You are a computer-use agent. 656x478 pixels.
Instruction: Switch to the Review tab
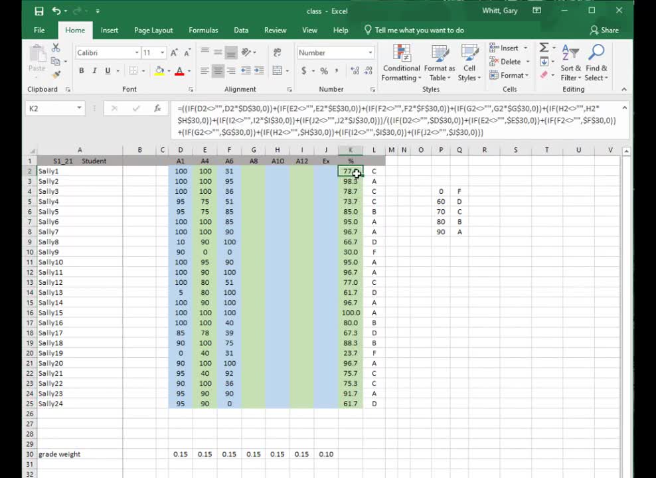pos(276,30)
